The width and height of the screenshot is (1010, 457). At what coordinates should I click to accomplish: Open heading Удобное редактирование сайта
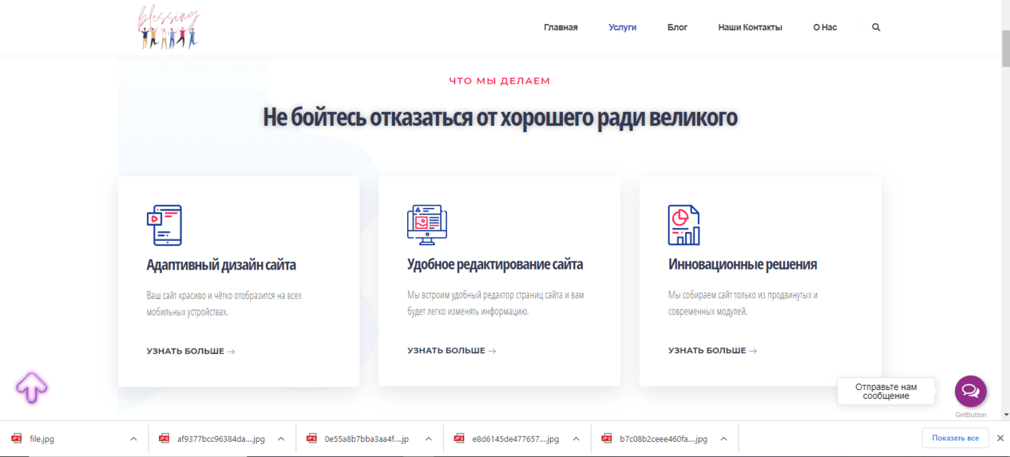pyautogui.click(x=495, y=264)
